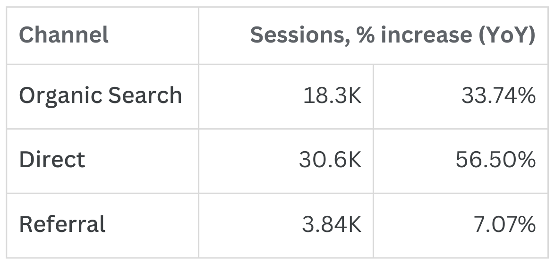
Task: Click the percent sign after 56.50
Action: [527, 161]
